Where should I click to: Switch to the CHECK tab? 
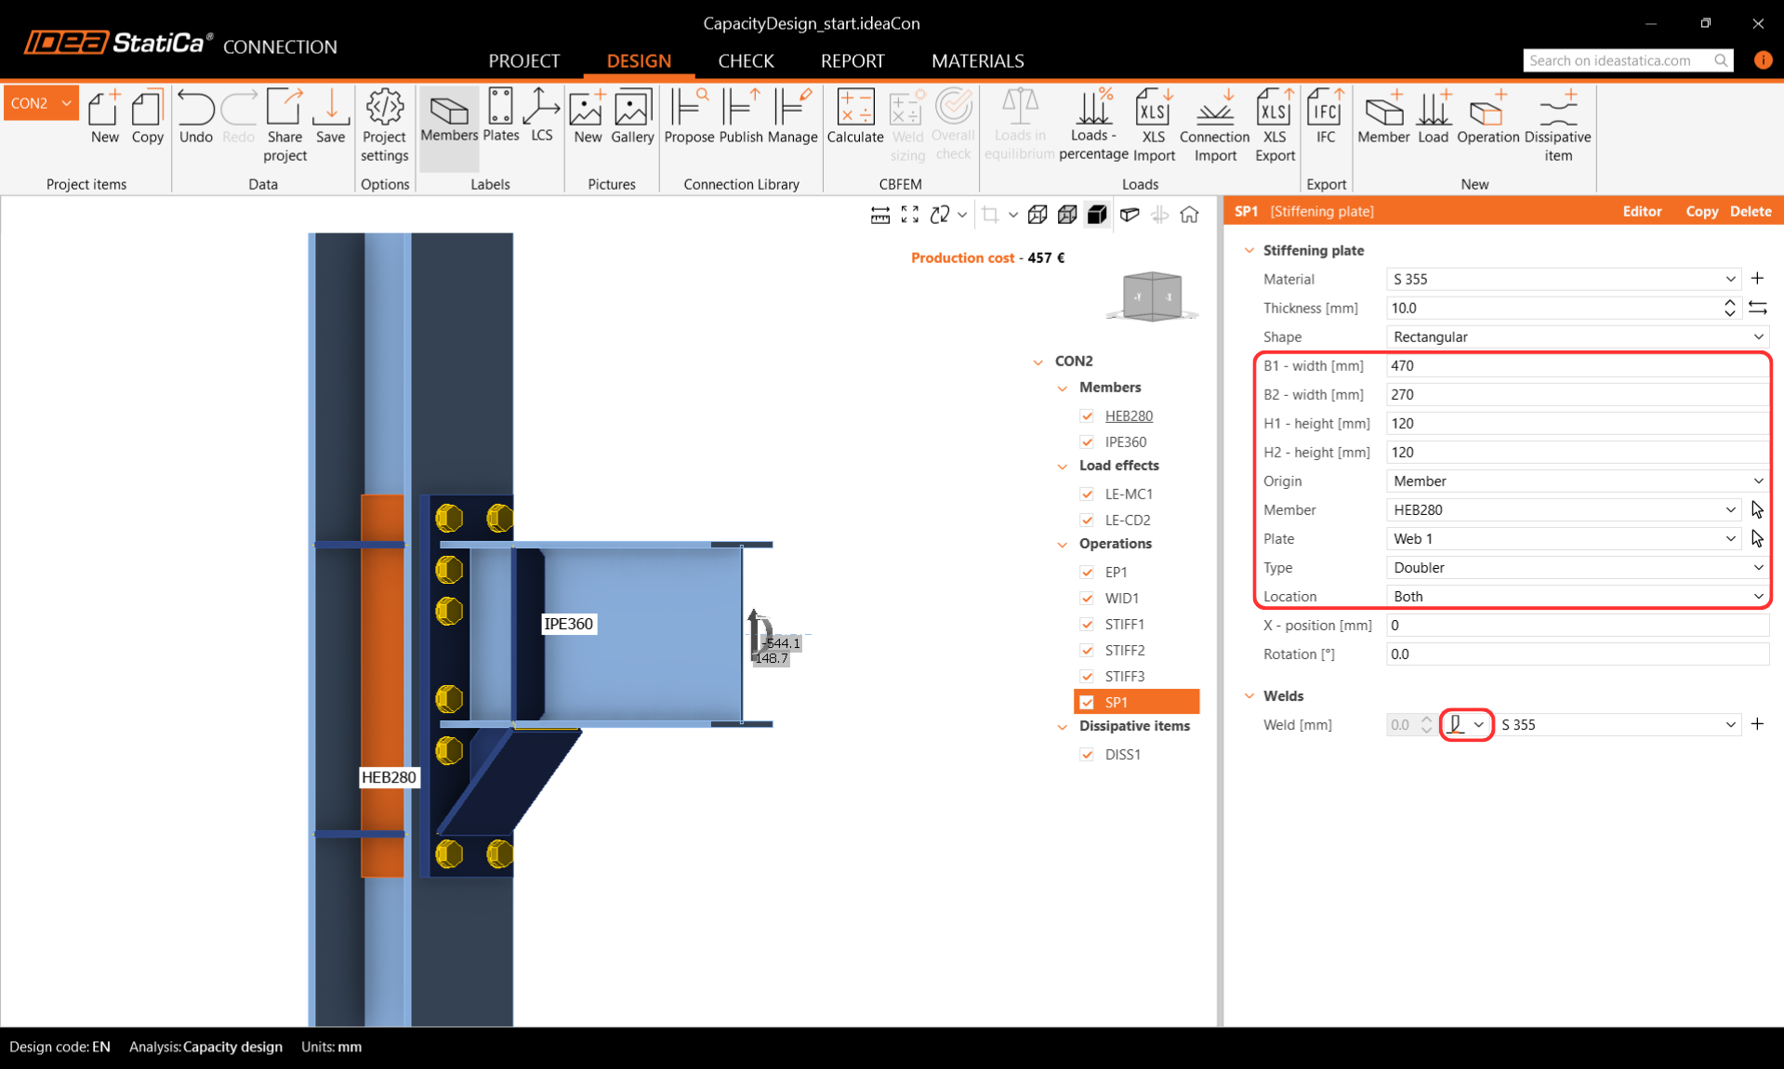[746, 60]
